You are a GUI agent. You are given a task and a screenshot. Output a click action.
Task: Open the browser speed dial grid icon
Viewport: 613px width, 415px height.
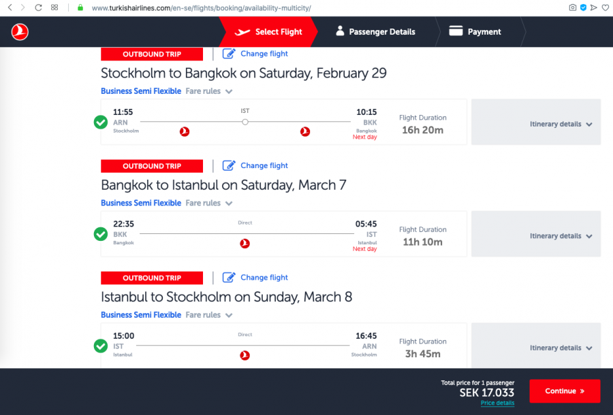tap(54, 7)
